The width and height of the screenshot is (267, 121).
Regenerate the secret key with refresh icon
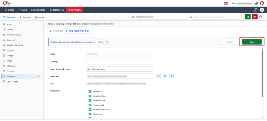pyautogui.click(x=165, y=76)
